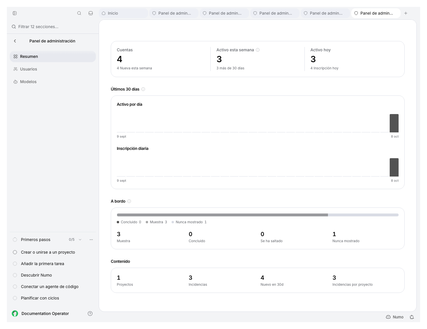Click the Documentation Operator avatar
The width and height of the screenshot is (427, 329).
coord(15,314)
